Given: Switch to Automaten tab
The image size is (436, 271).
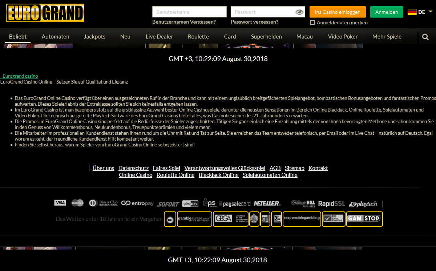Looking at the screenshot, I should (x=55, y=36).
